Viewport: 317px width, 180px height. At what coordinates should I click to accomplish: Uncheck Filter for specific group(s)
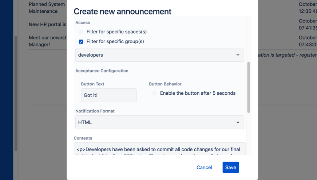[x=81, y=42]
